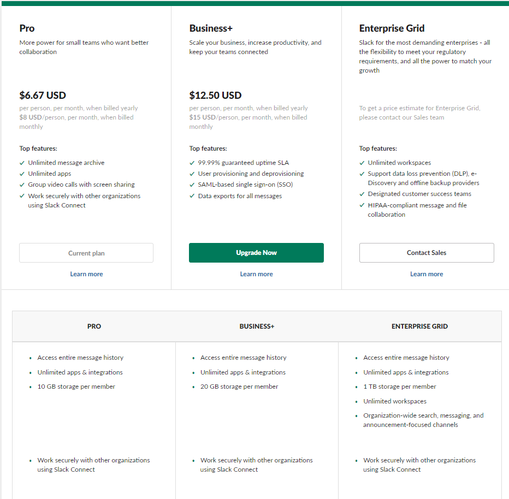This screenshot has height=499, width=509.
Task: Click the Upgrade Now button
Action: coord(256,253)
